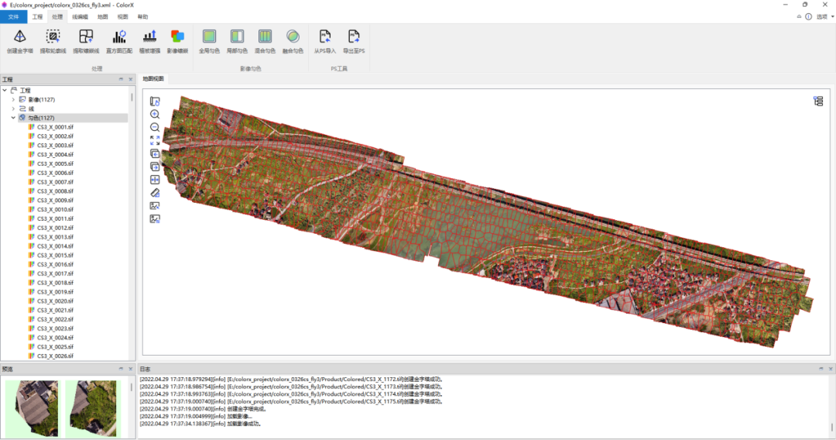Collapse the 匀色(1127) tree node
The width and height of the screenshot is (836, 440).
click(x=13, y=119)
